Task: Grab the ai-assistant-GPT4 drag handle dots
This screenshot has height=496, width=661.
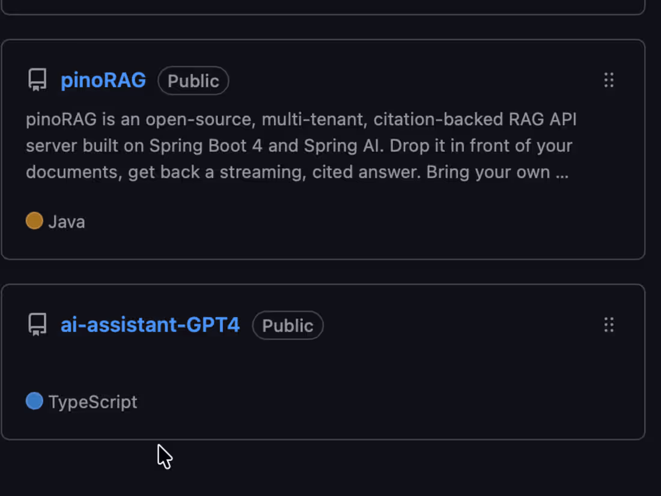Action: (609, 324)
